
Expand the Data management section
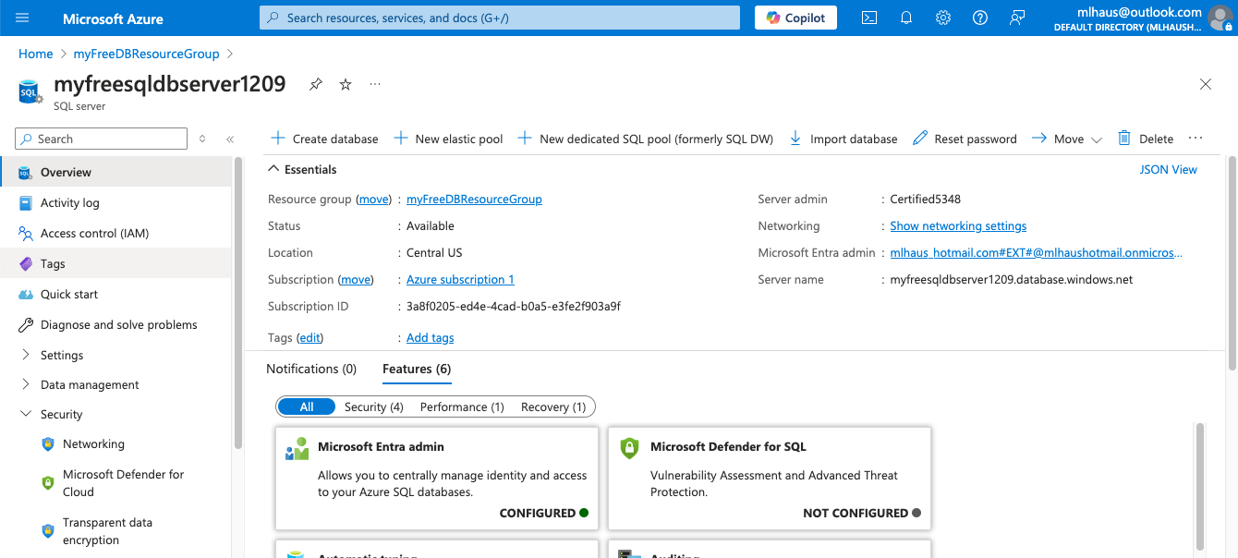[x=115, y=384]
